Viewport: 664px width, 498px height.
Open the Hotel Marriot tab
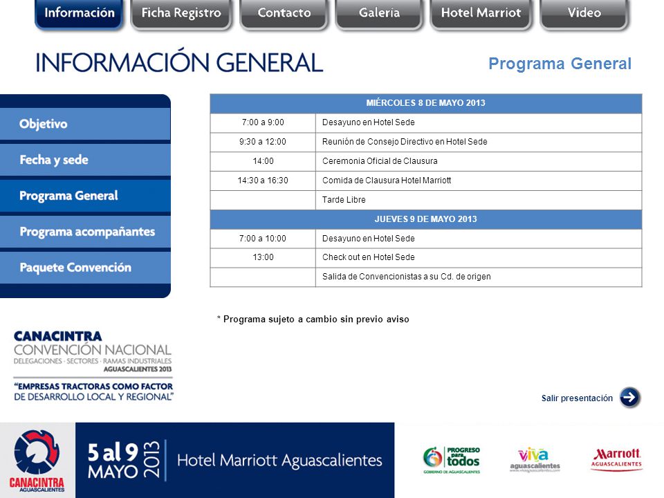481,14
